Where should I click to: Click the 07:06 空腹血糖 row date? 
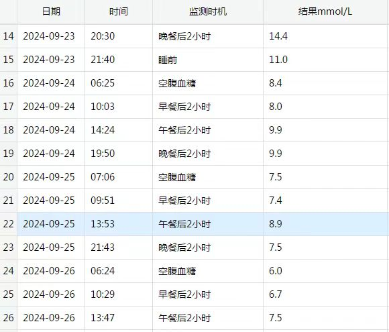pos(51,177)
